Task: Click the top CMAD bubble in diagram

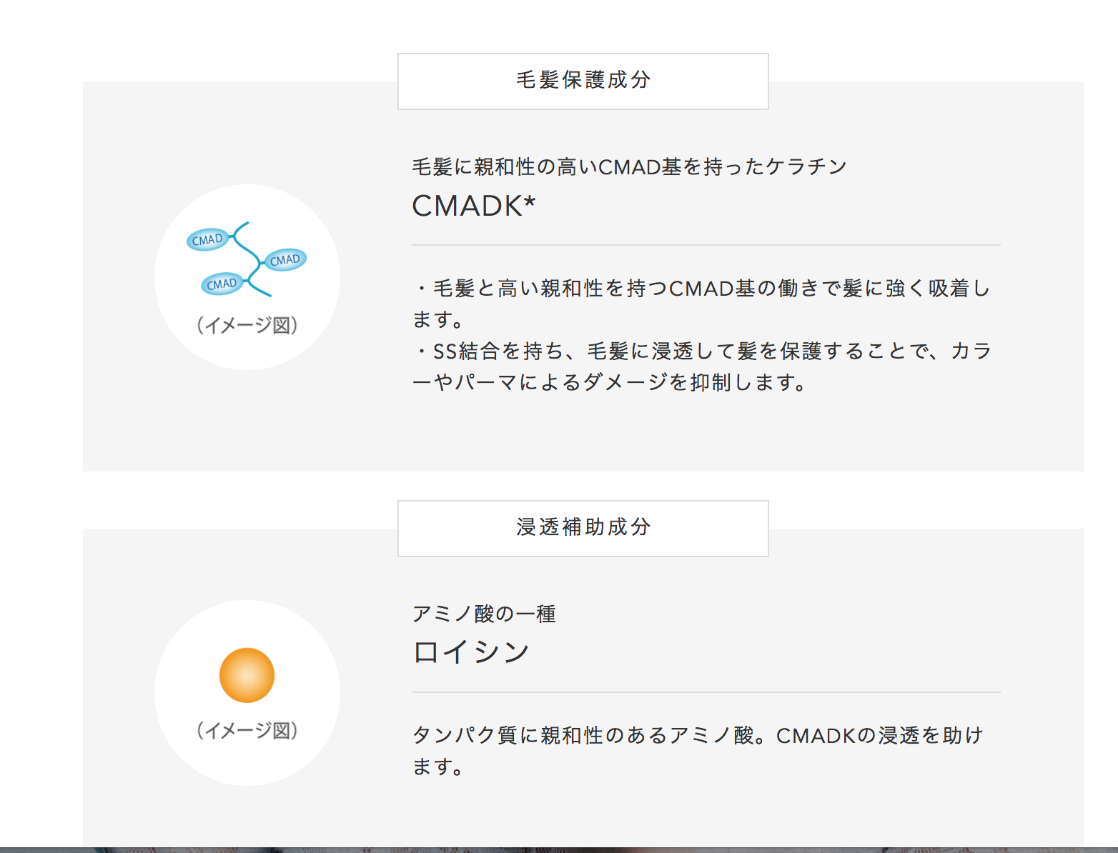Action: click(207, 239)
